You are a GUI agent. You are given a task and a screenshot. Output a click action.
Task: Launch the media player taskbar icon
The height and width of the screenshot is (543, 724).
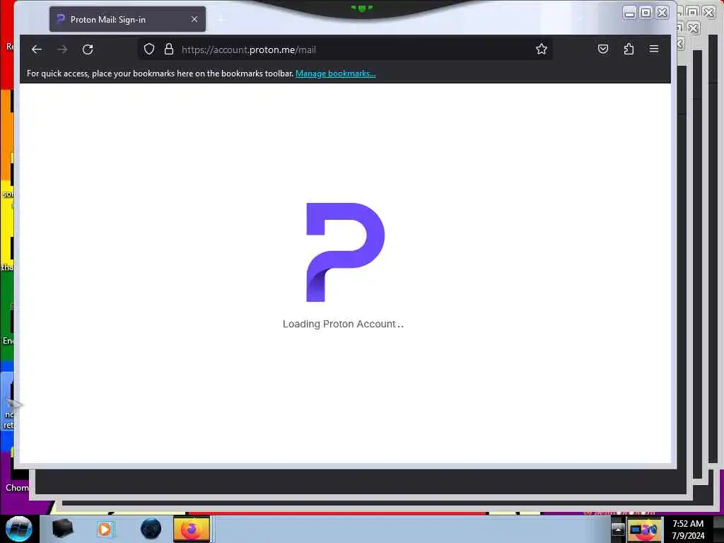point(105,529)
